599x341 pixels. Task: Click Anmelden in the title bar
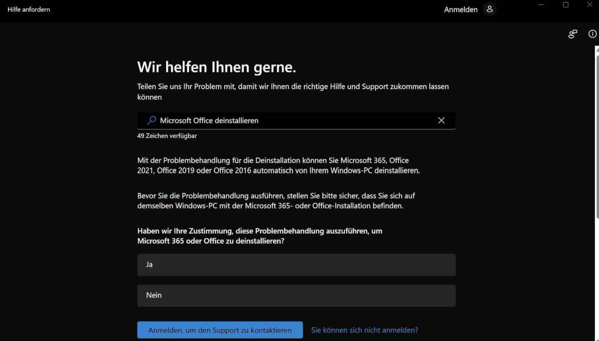click(461, 9)
